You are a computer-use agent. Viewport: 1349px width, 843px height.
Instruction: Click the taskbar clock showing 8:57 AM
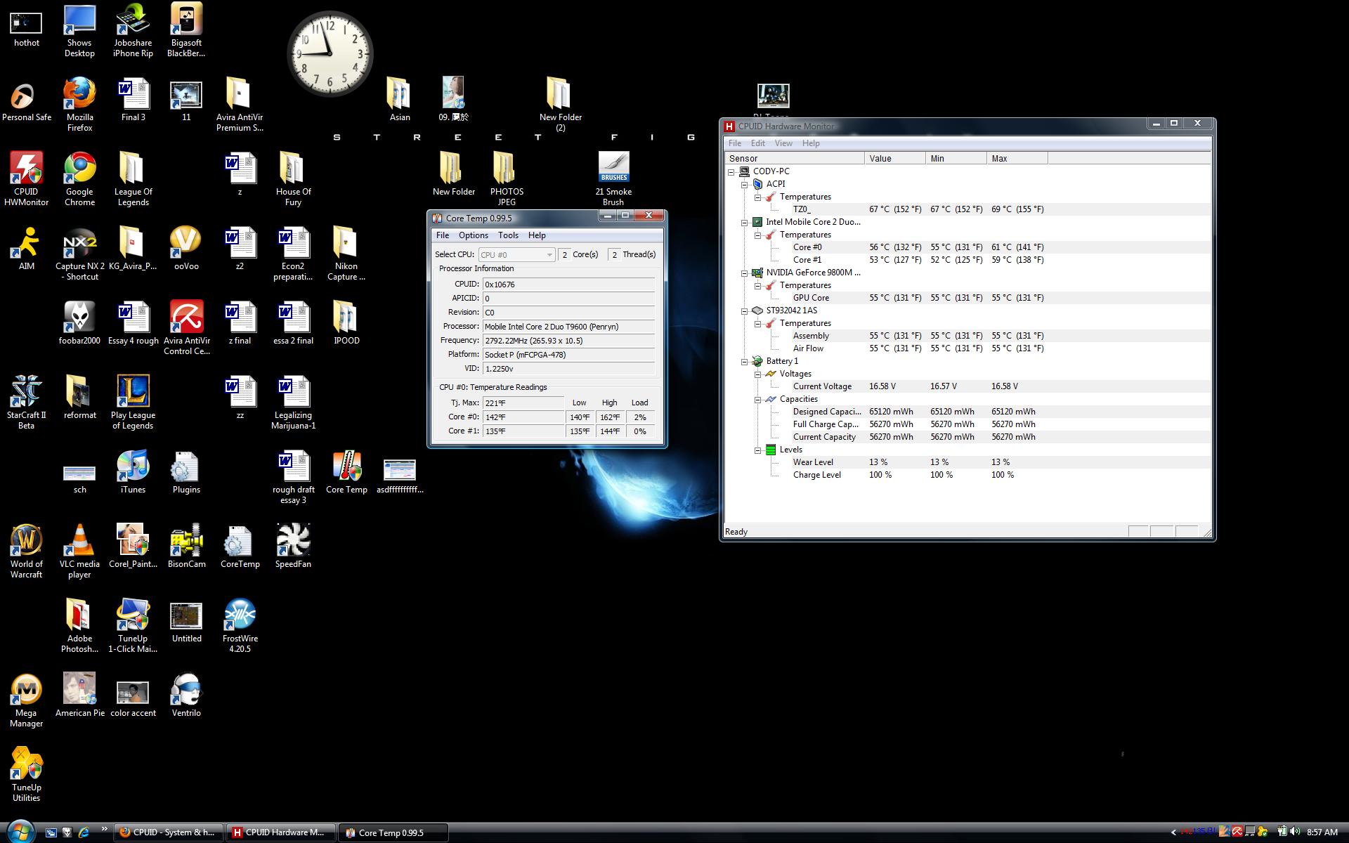pyautogui.click(x=1322, y=832)
